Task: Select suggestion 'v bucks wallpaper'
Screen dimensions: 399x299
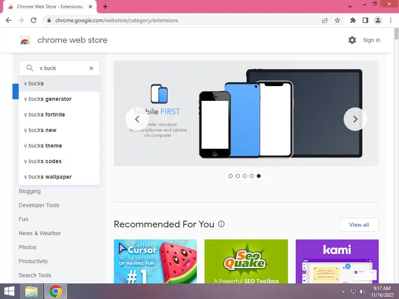Action: click(59, 177)
